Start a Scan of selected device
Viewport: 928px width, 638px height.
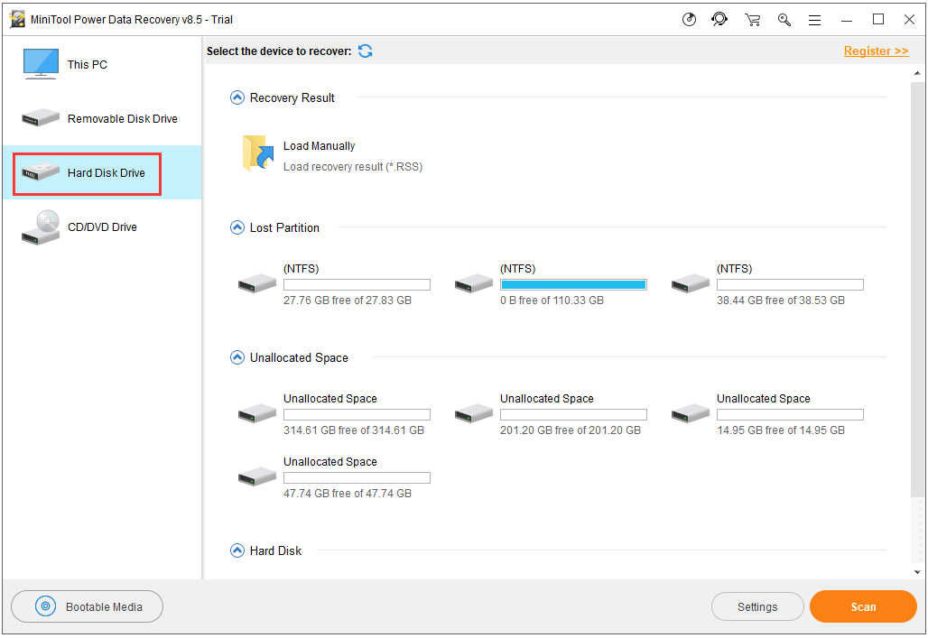862,606
